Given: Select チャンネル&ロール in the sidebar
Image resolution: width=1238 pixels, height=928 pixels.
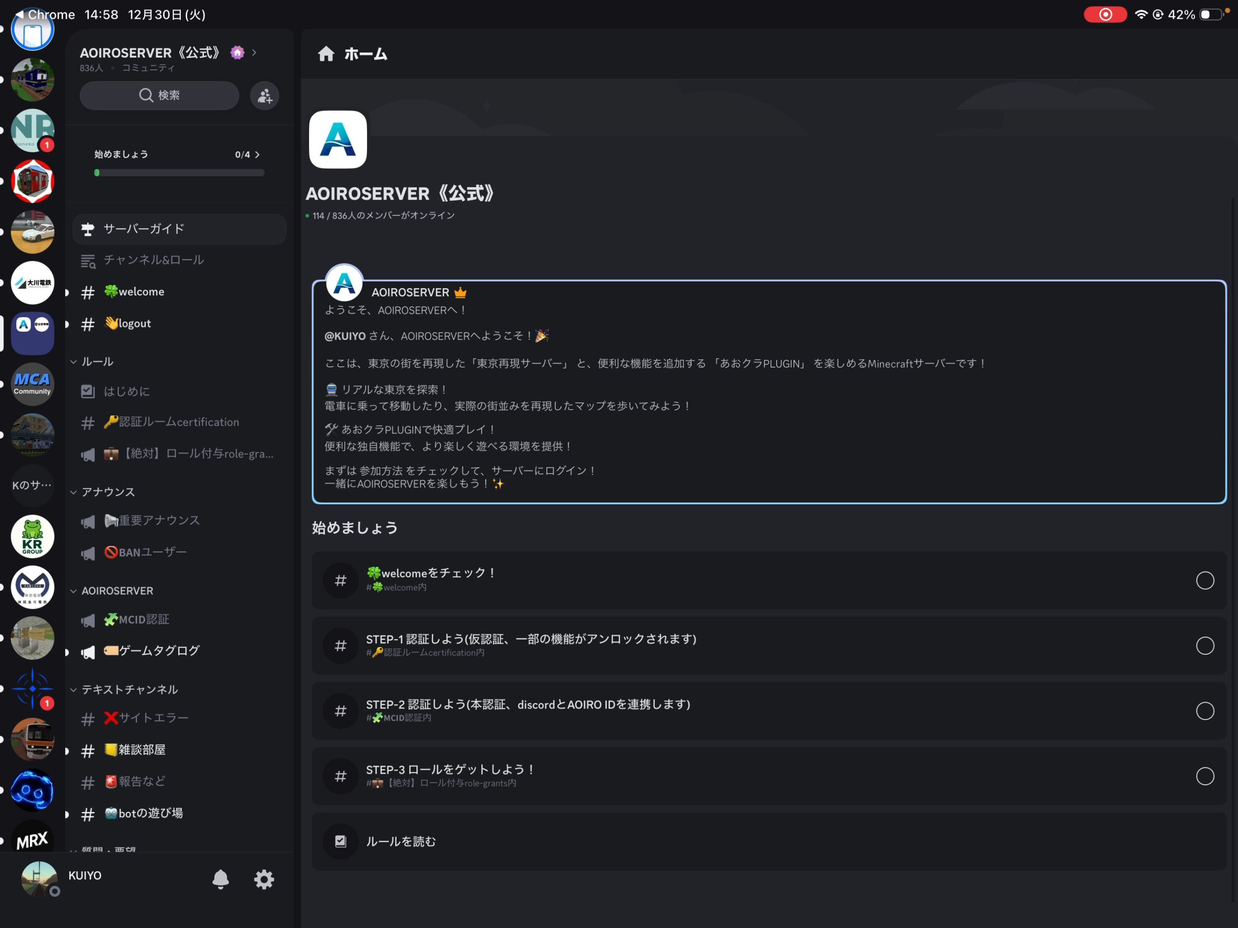Looking at the screenshot, I should (x=154, y=260).
